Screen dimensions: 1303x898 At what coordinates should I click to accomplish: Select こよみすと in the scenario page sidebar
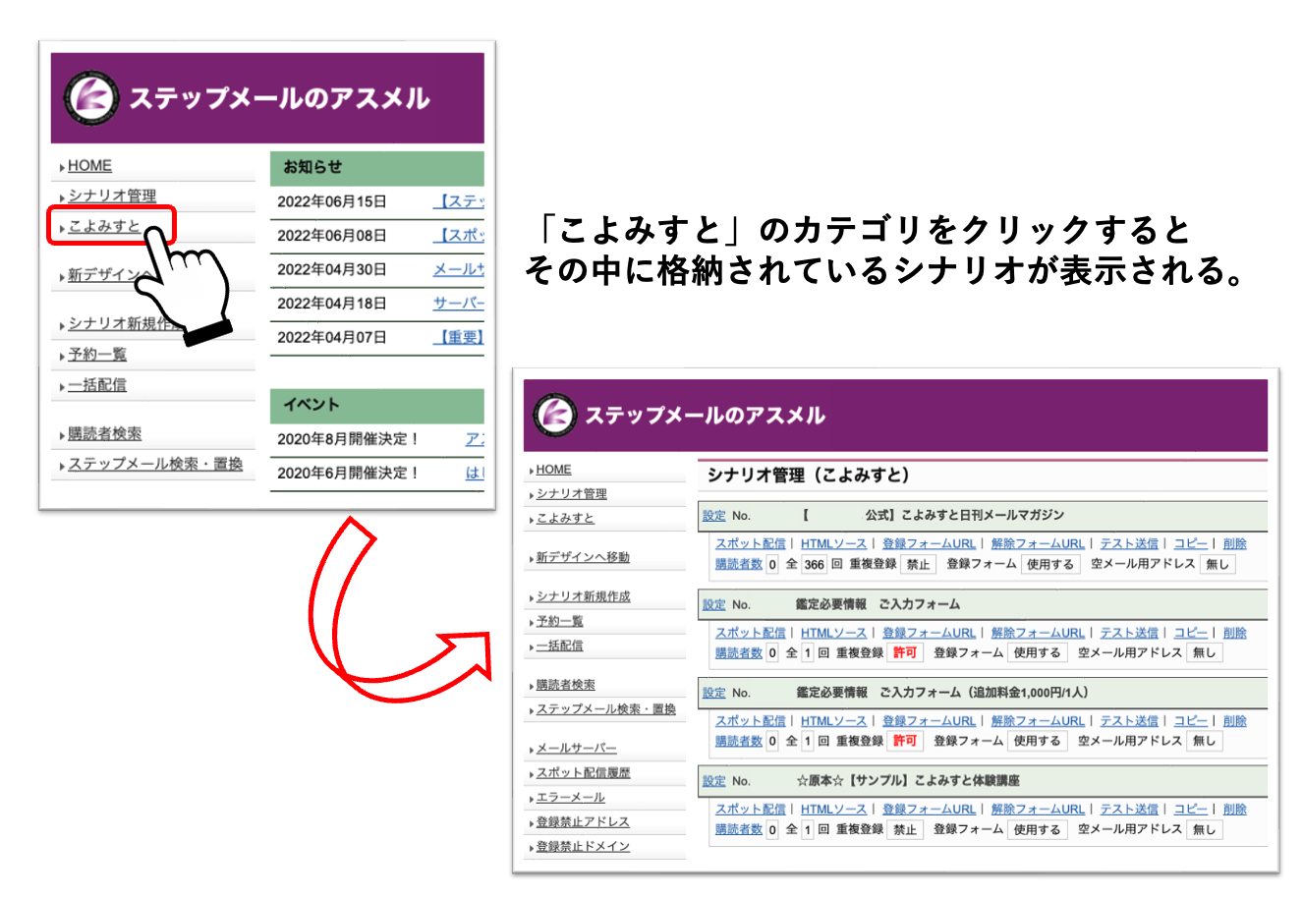coord(565,519)
